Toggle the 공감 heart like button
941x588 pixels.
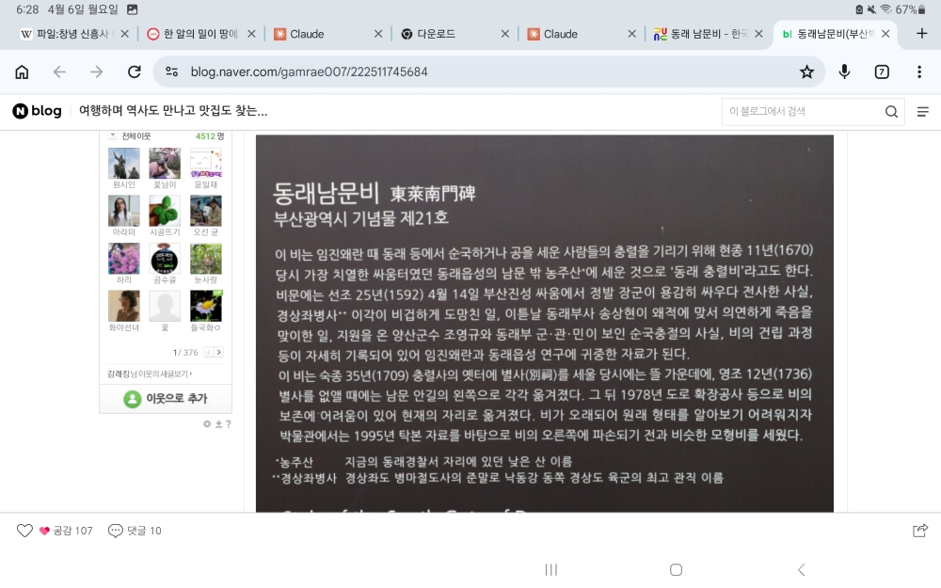(x=25, y=531)
